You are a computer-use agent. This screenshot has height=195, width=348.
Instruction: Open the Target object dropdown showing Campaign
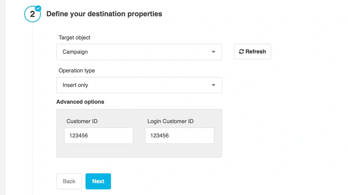point(139,52)
